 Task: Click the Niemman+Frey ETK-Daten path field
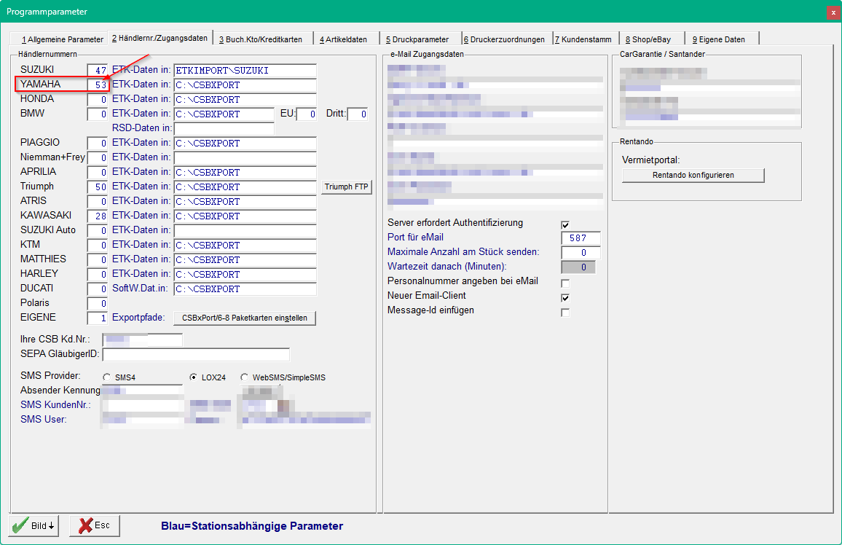click(245, 158)
